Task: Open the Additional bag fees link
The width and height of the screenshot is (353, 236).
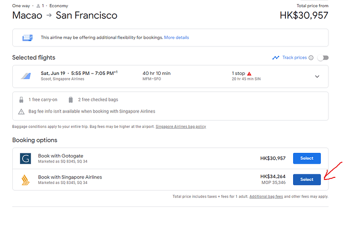Action: tap(266, 197)
